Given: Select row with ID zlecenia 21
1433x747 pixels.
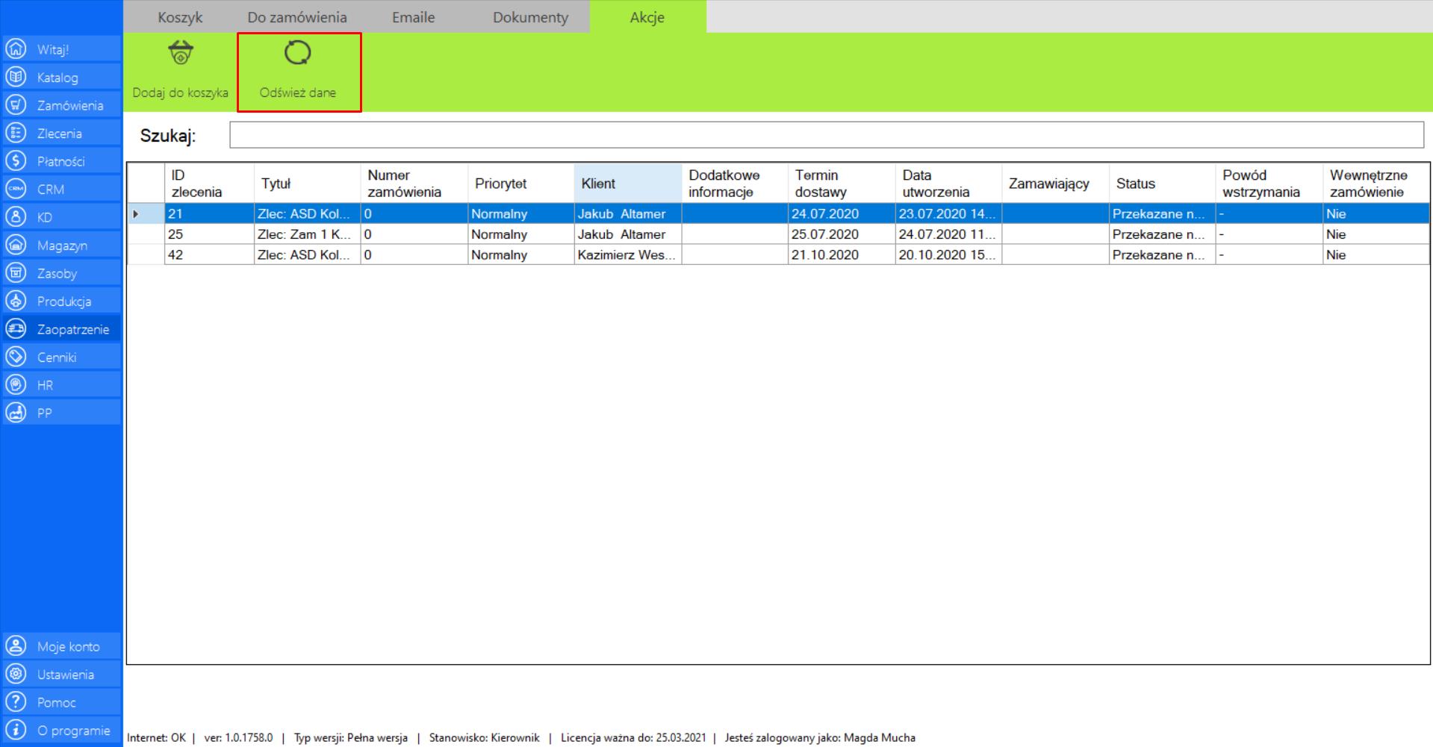Looking at the screenshot, I should 779,213.
